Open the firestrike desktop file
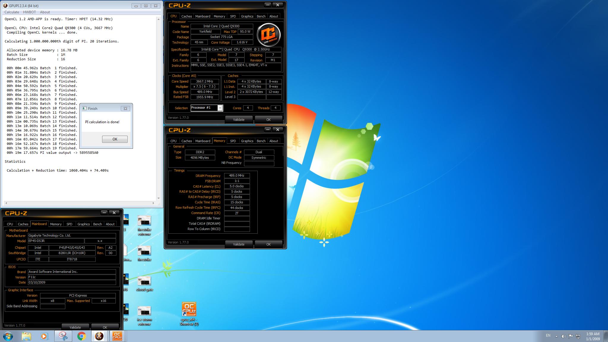The image size is (608, 342). (x=144, y=254)
